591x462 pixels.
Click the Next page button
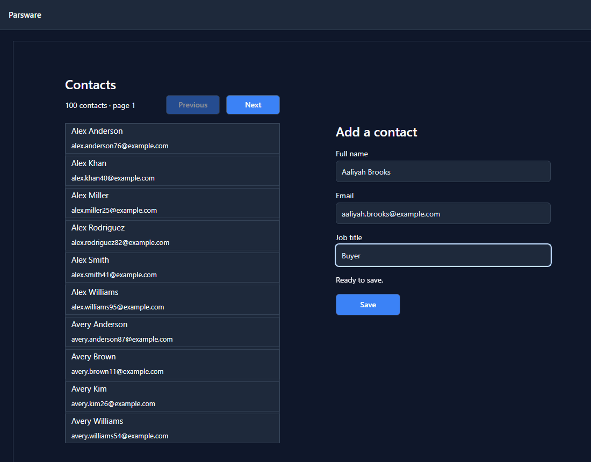click(x=253, y=105)
